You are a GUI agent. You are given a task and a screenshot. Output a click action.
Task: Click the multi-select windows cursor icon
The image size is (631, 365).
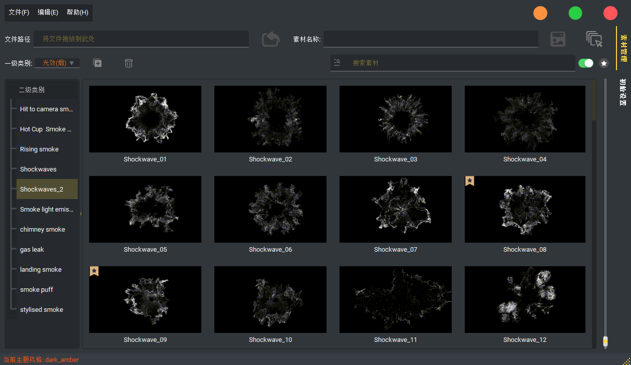point(594,39)
